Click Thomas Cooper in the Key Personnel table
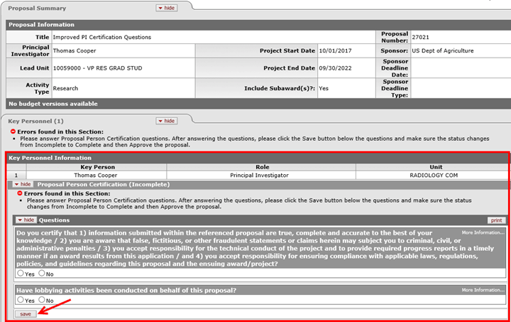The width and height of the screenshot is (511, 322). (96, 175)
